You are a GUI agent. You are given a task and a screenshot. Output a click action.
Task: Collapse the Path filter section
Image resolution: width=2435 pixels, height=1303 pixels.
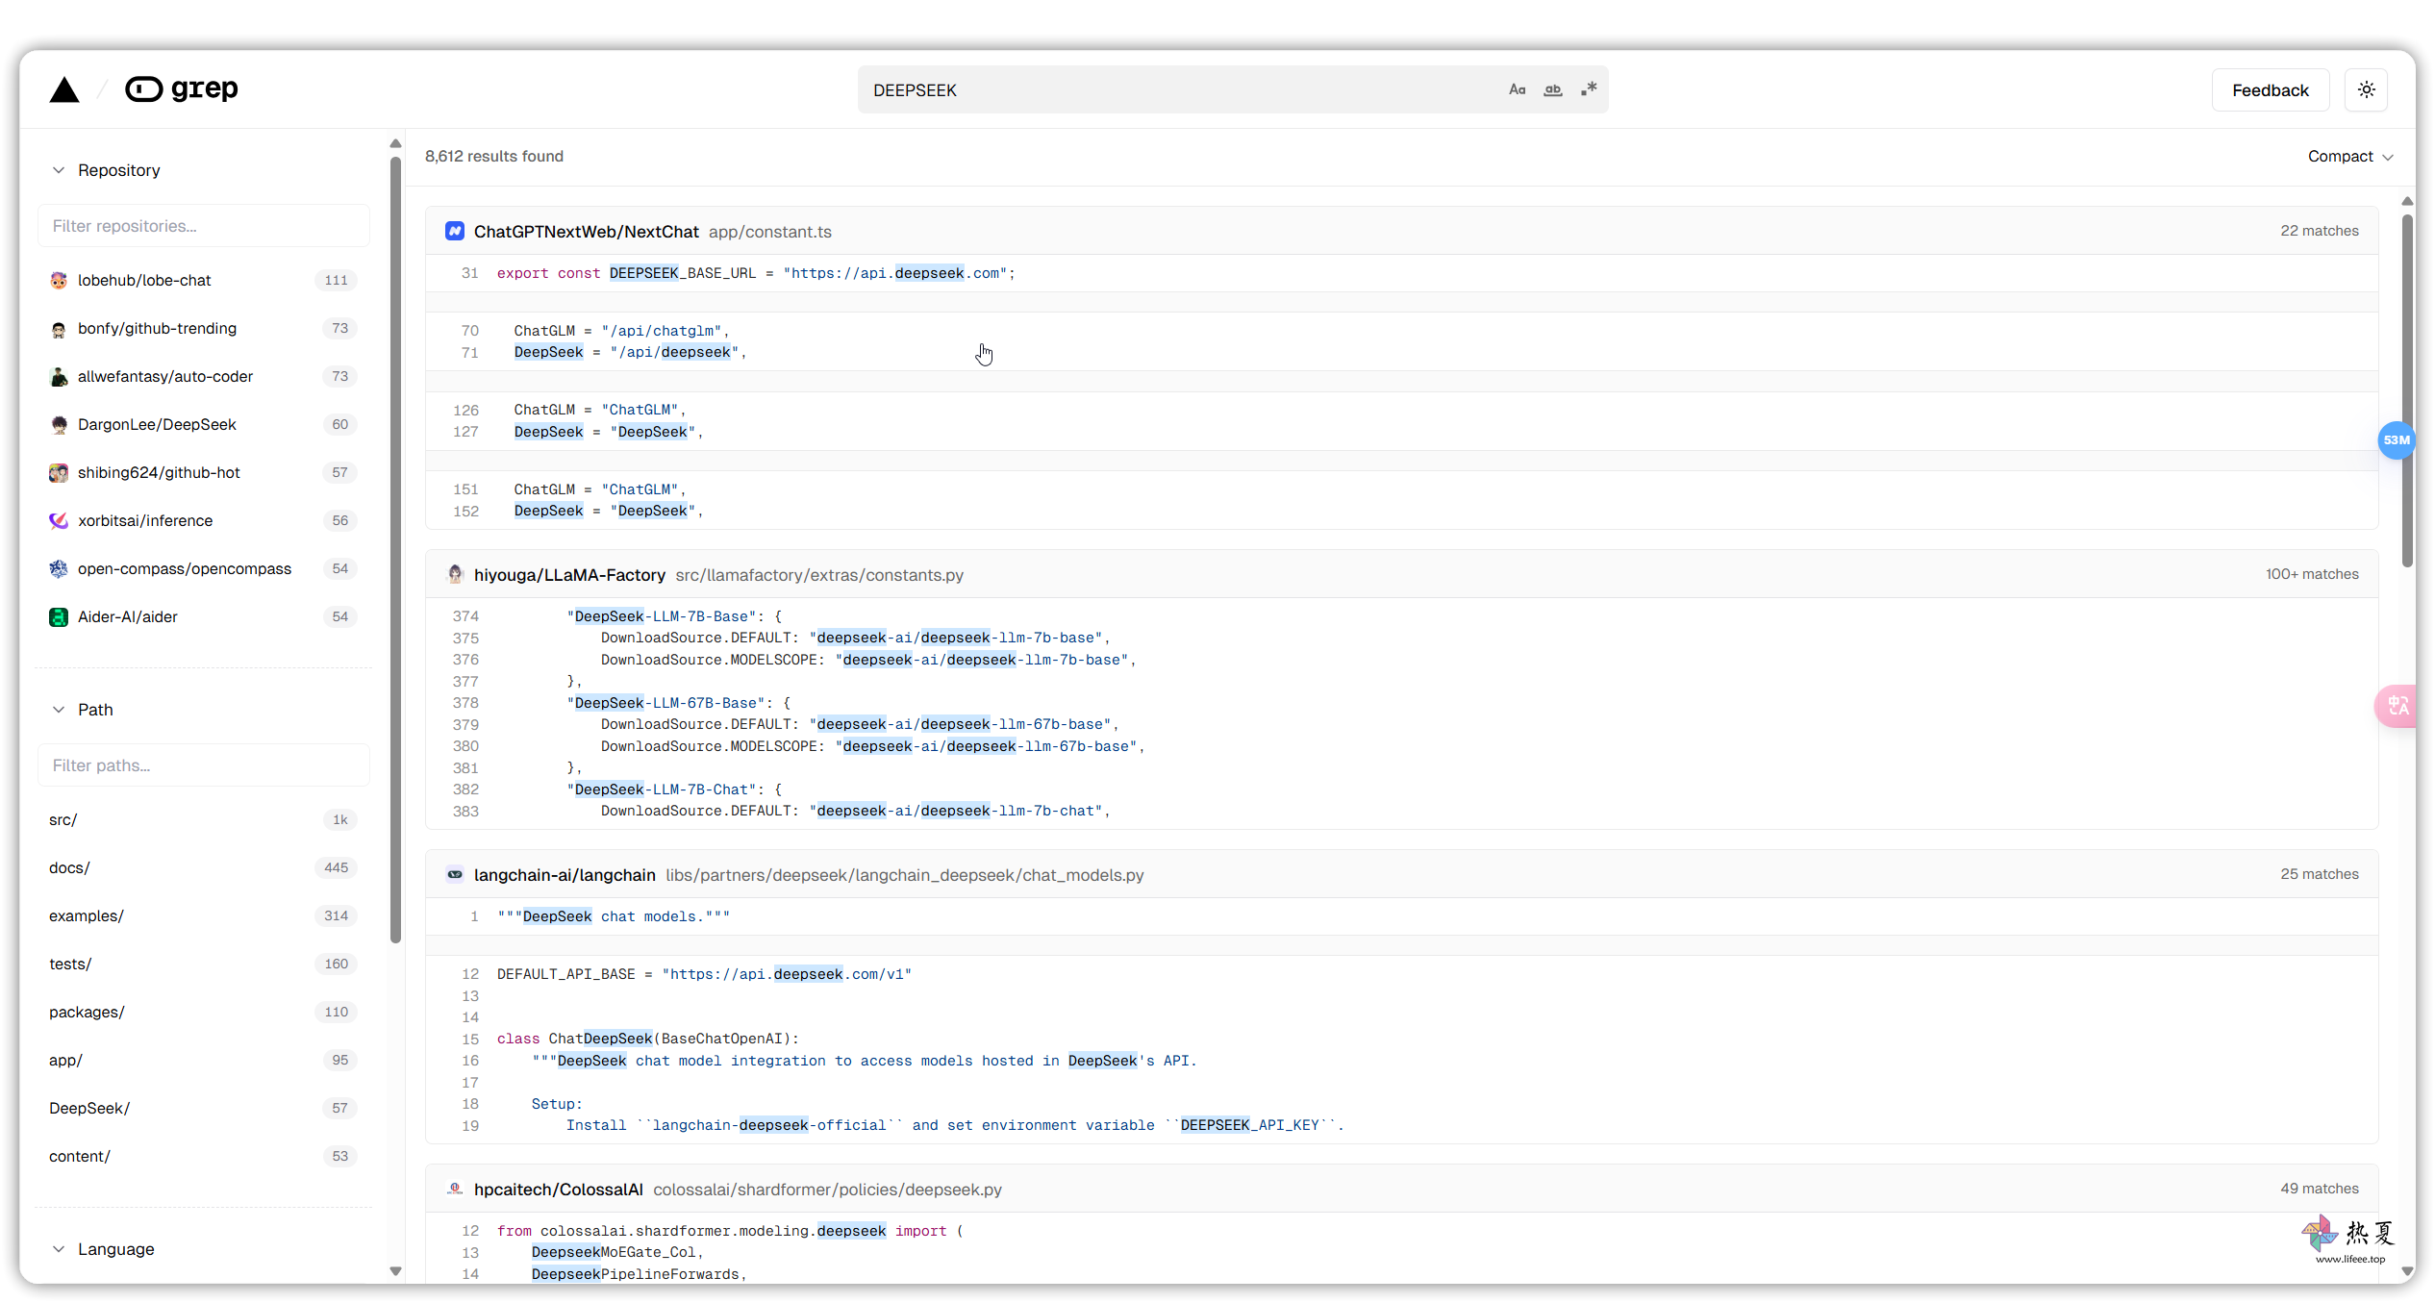click(59, 710)
